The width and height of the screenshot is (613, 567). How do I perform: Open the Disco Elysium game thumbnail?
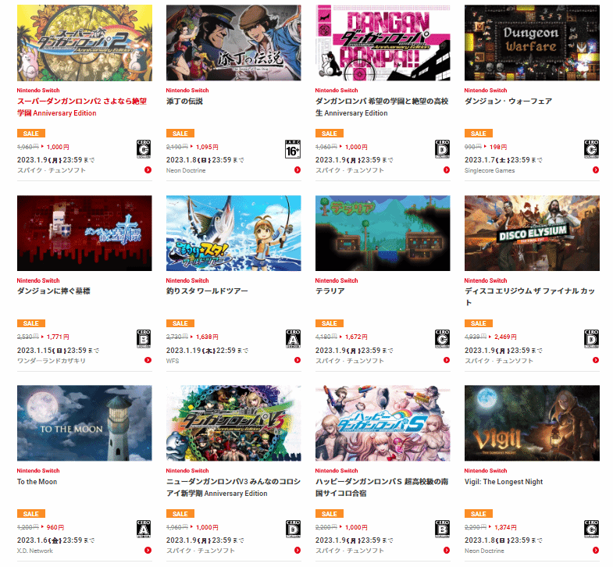532,233
